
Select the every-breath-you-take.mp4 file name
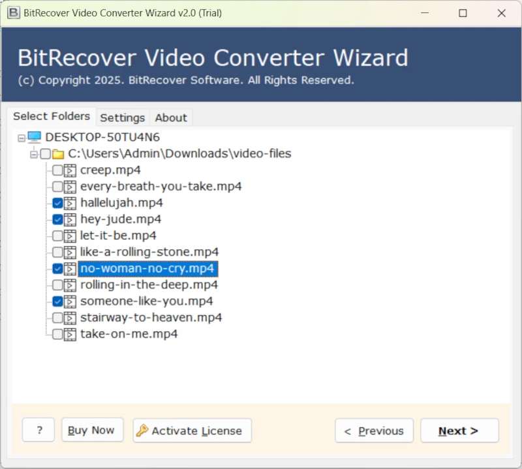pos(161,187)
